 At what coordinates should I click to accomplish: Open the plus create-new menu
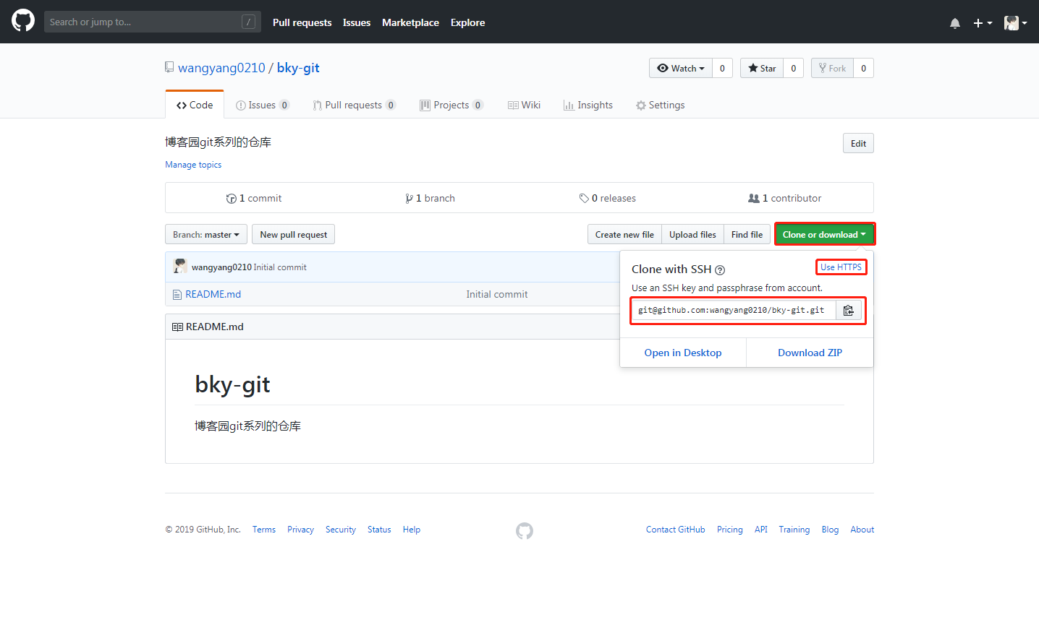pos(983,23)
